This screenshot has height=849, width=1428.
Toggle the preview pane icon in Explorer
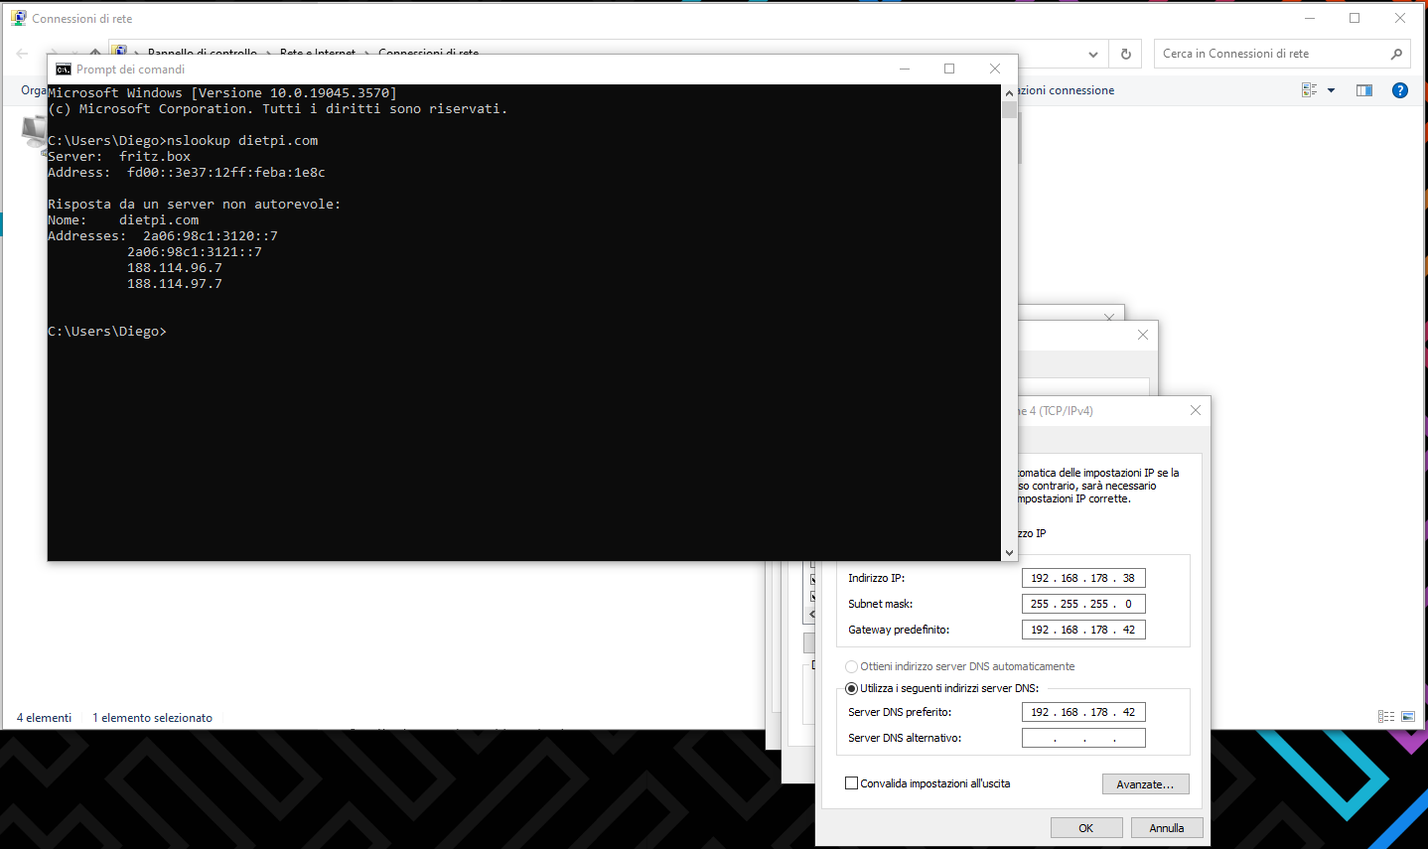(1364, 90)
